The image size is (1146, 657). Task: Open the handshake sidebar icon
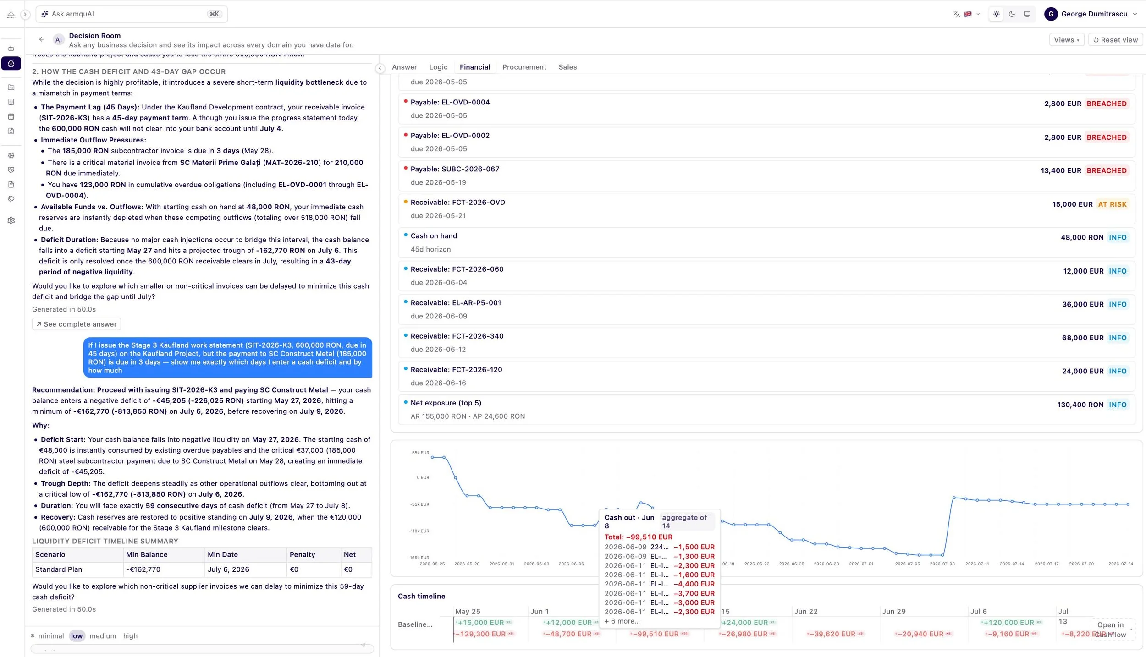[x=11, y=170]
